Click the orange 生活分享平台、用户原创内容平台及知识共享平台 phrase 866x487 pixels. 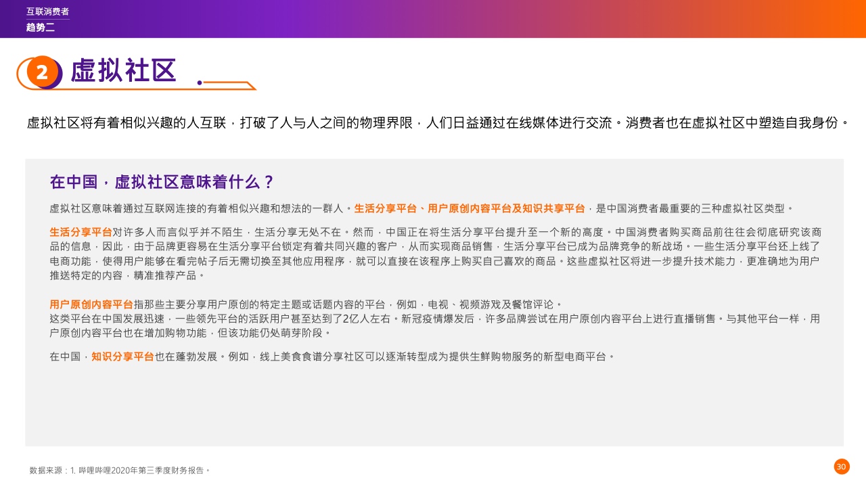470,208
